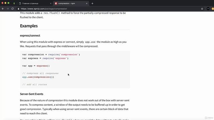This screenshot has height=120, width=214.
Task: View site security via the padlock icon
Action: pyautogui.click(x=18, y=9)
